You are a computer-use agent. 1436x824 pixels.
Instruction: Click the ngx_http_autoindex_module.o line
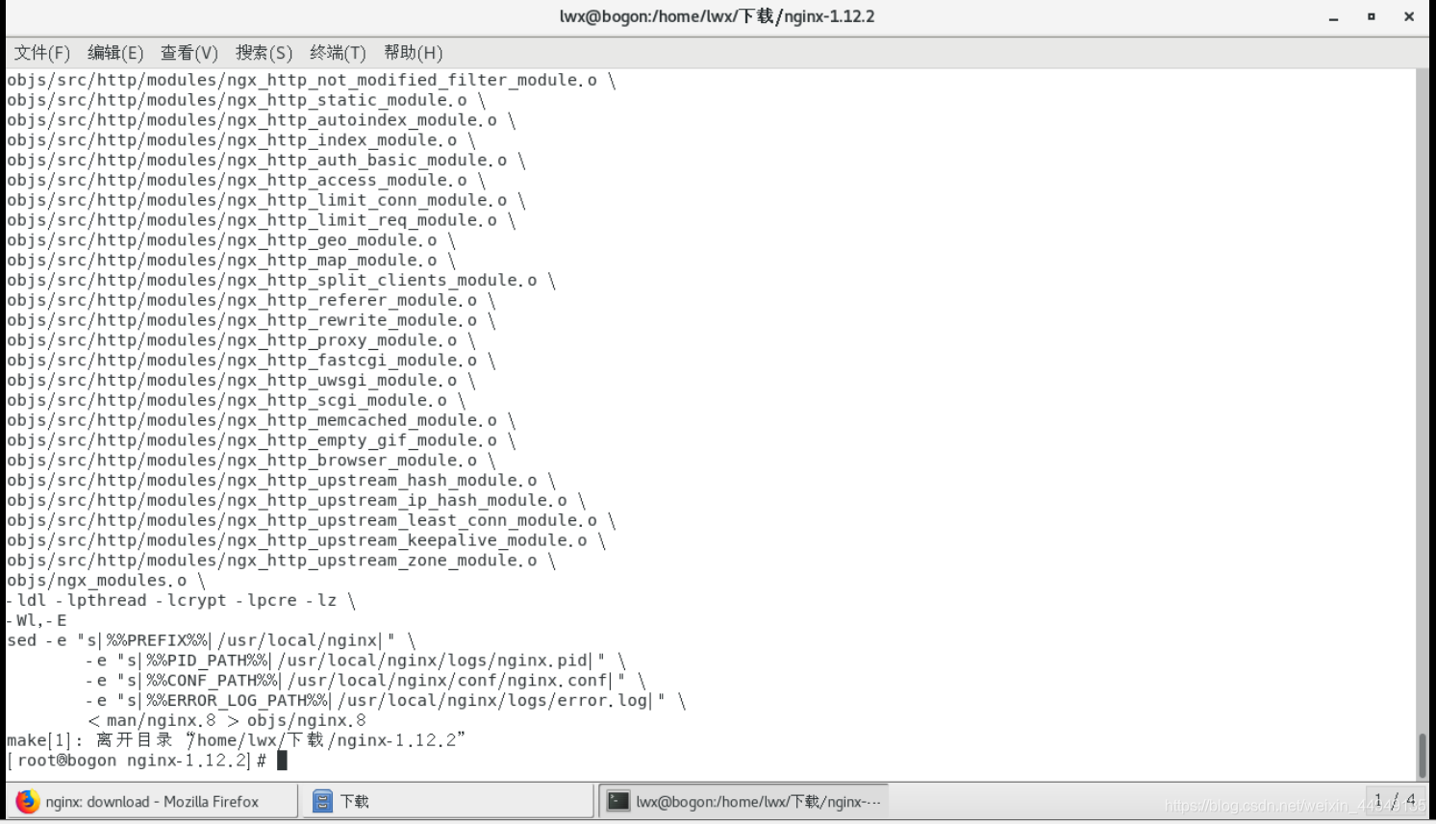[262, 120]
